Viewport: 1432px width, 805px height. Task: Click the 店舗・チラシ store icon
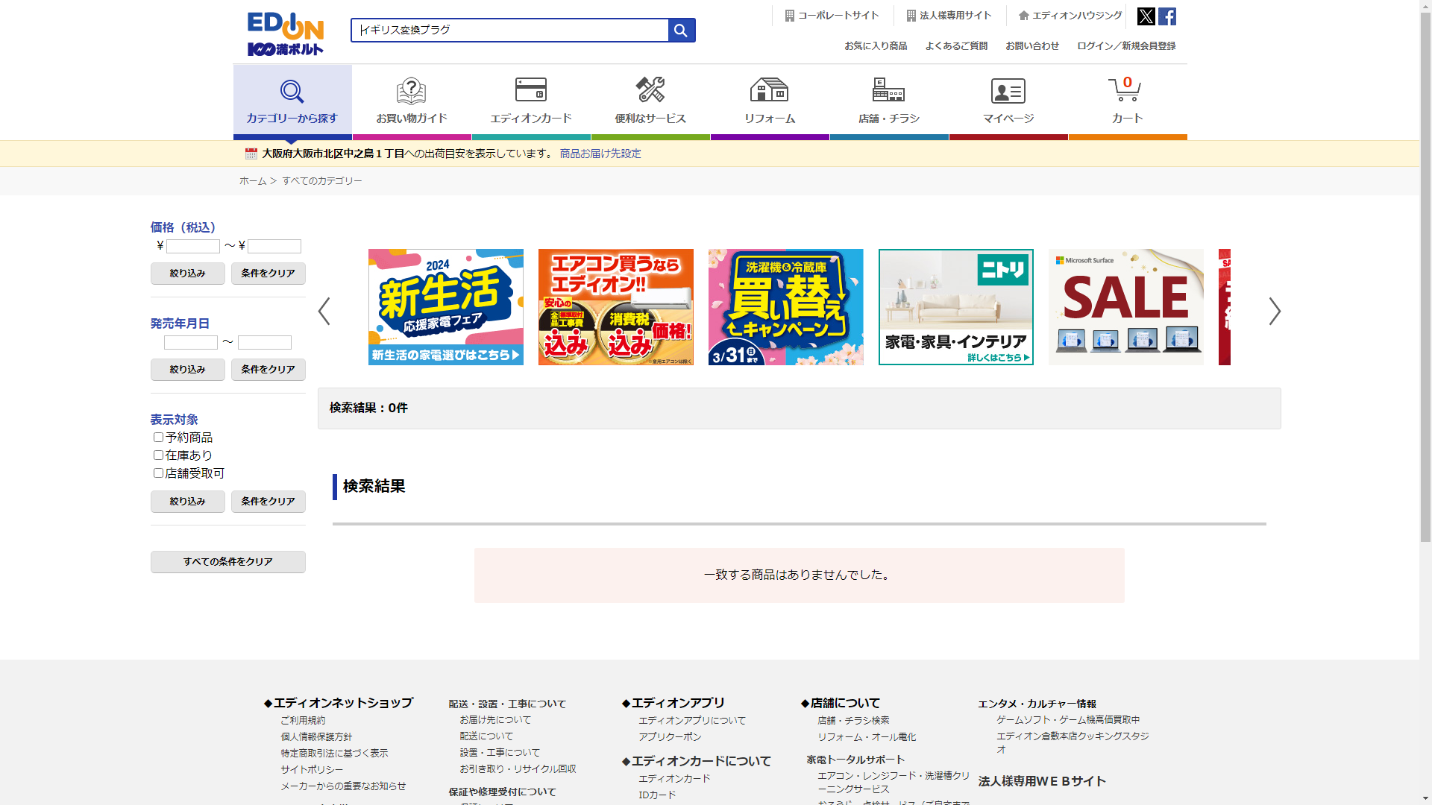point(888,90)
